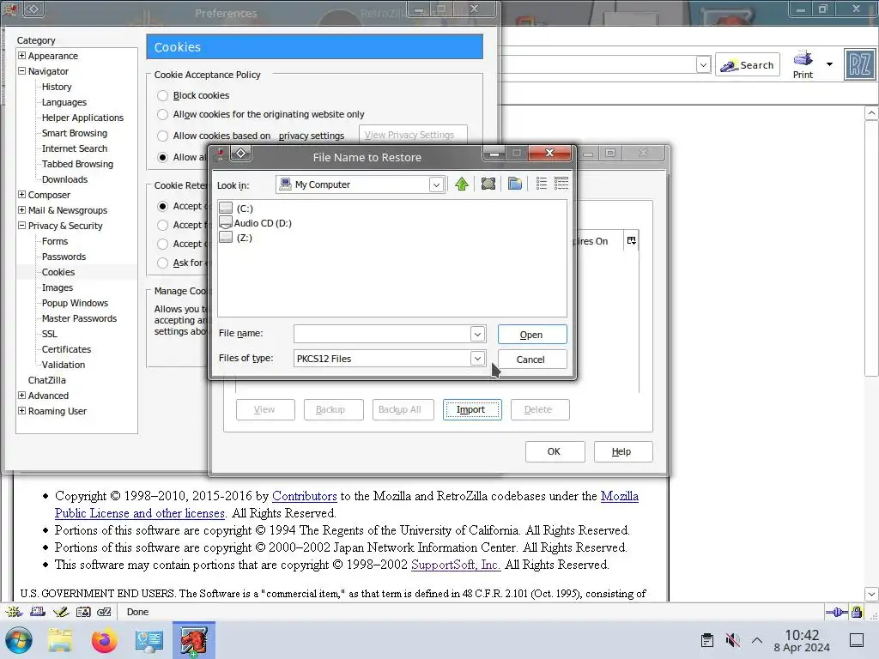Expand the Composer category

click(21, 195)
